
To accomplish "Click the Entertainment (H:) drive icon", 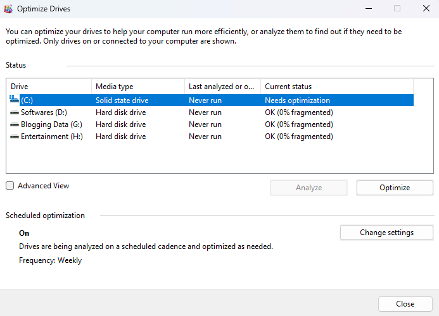I will pos(15,137).
